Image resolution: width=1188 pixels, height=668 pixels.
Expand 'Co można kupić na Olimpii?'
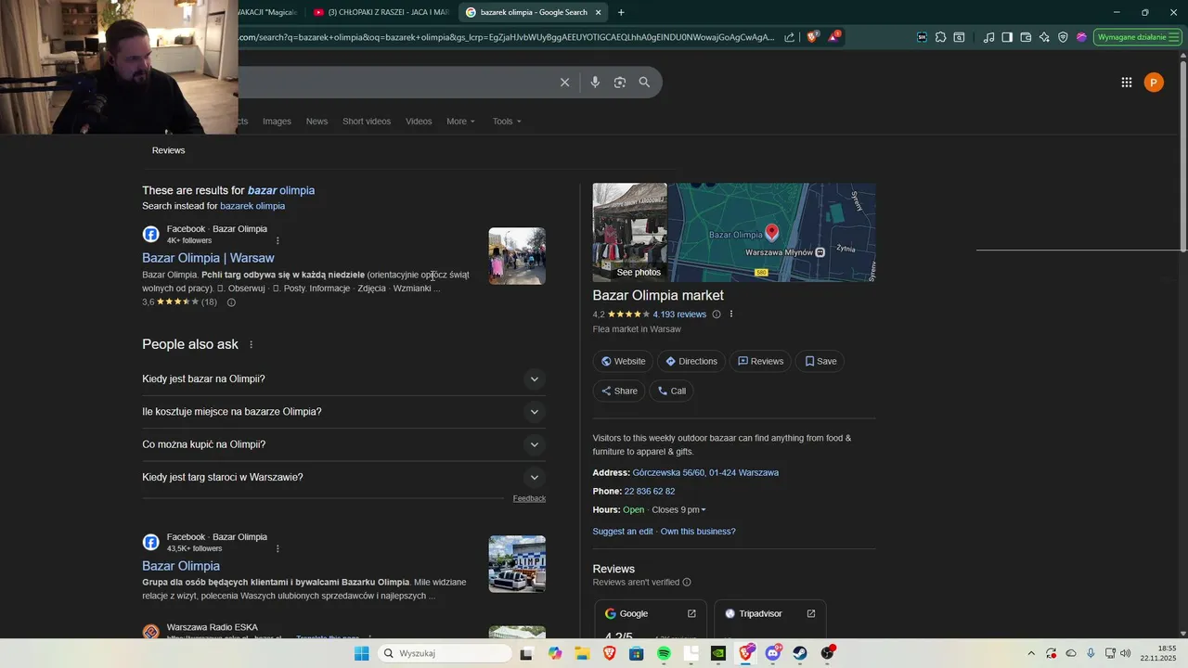pos(343,444)
